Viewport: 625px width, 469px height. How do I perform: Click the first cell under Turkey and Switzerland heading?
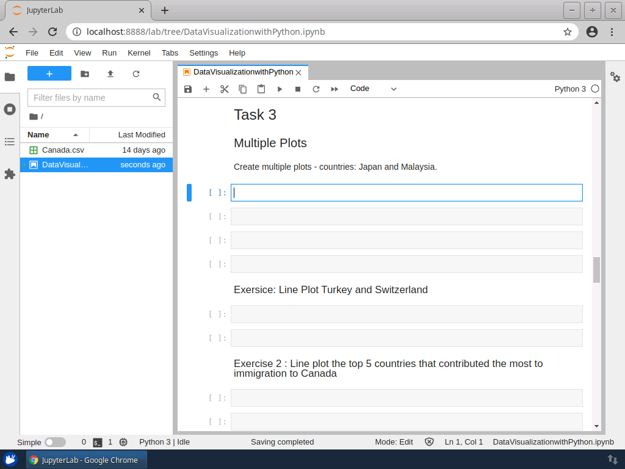[406, 314]
